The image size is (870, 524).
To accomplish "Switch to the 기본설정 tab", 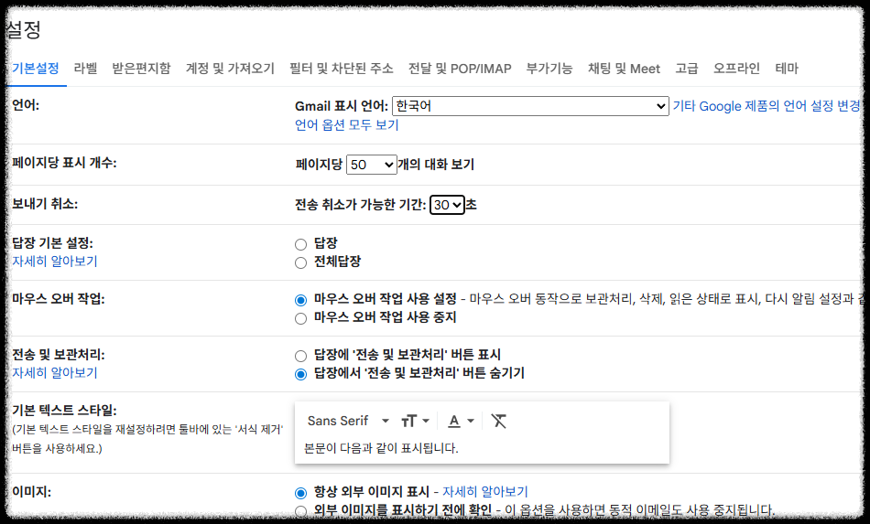I will 36,69.
